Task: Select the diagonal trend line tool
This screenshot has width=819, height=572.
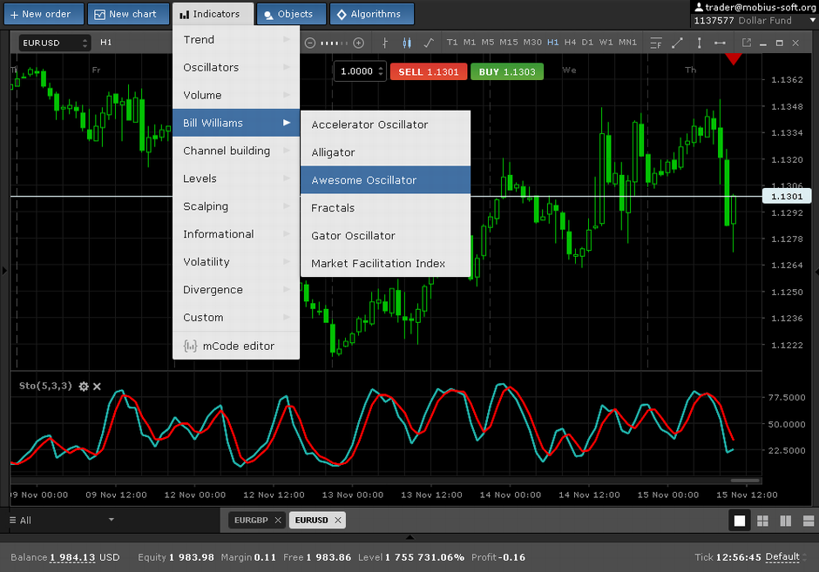Action: (678, 43)
